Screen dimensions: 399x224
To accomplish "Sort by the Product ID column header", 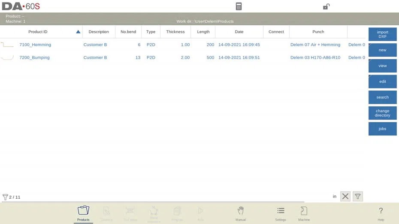I will point(38,32).
